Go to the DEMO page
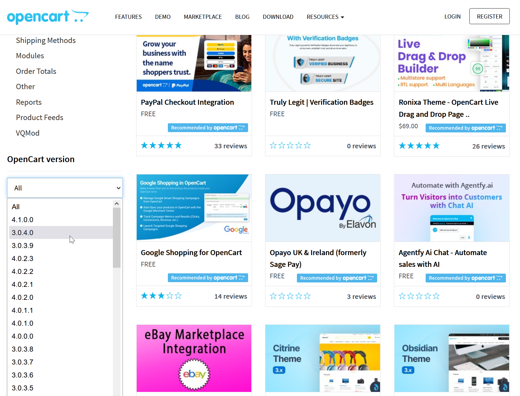520x396 pixels. pyautogui.click(x=163, y=17)
